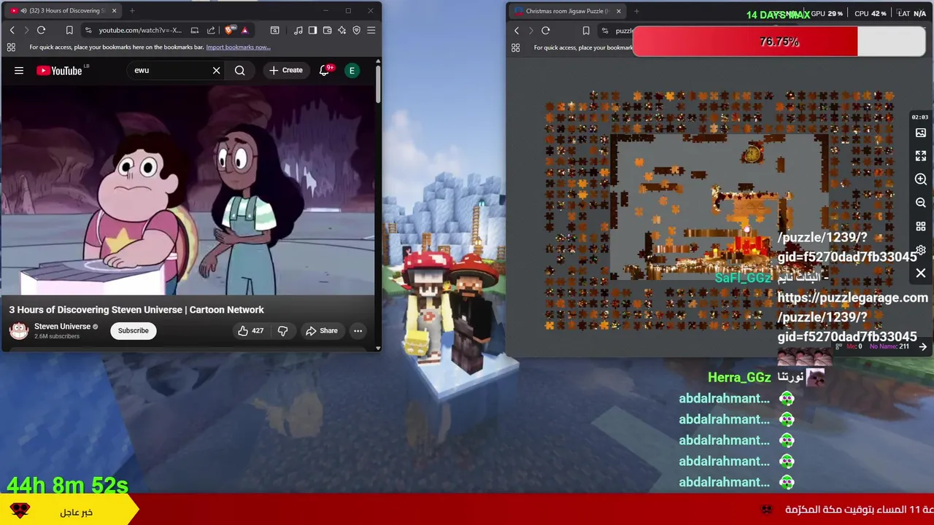The image size is (934, 525).
Task: Open the green 'E' account avatar
Action: tap(352, 71)
